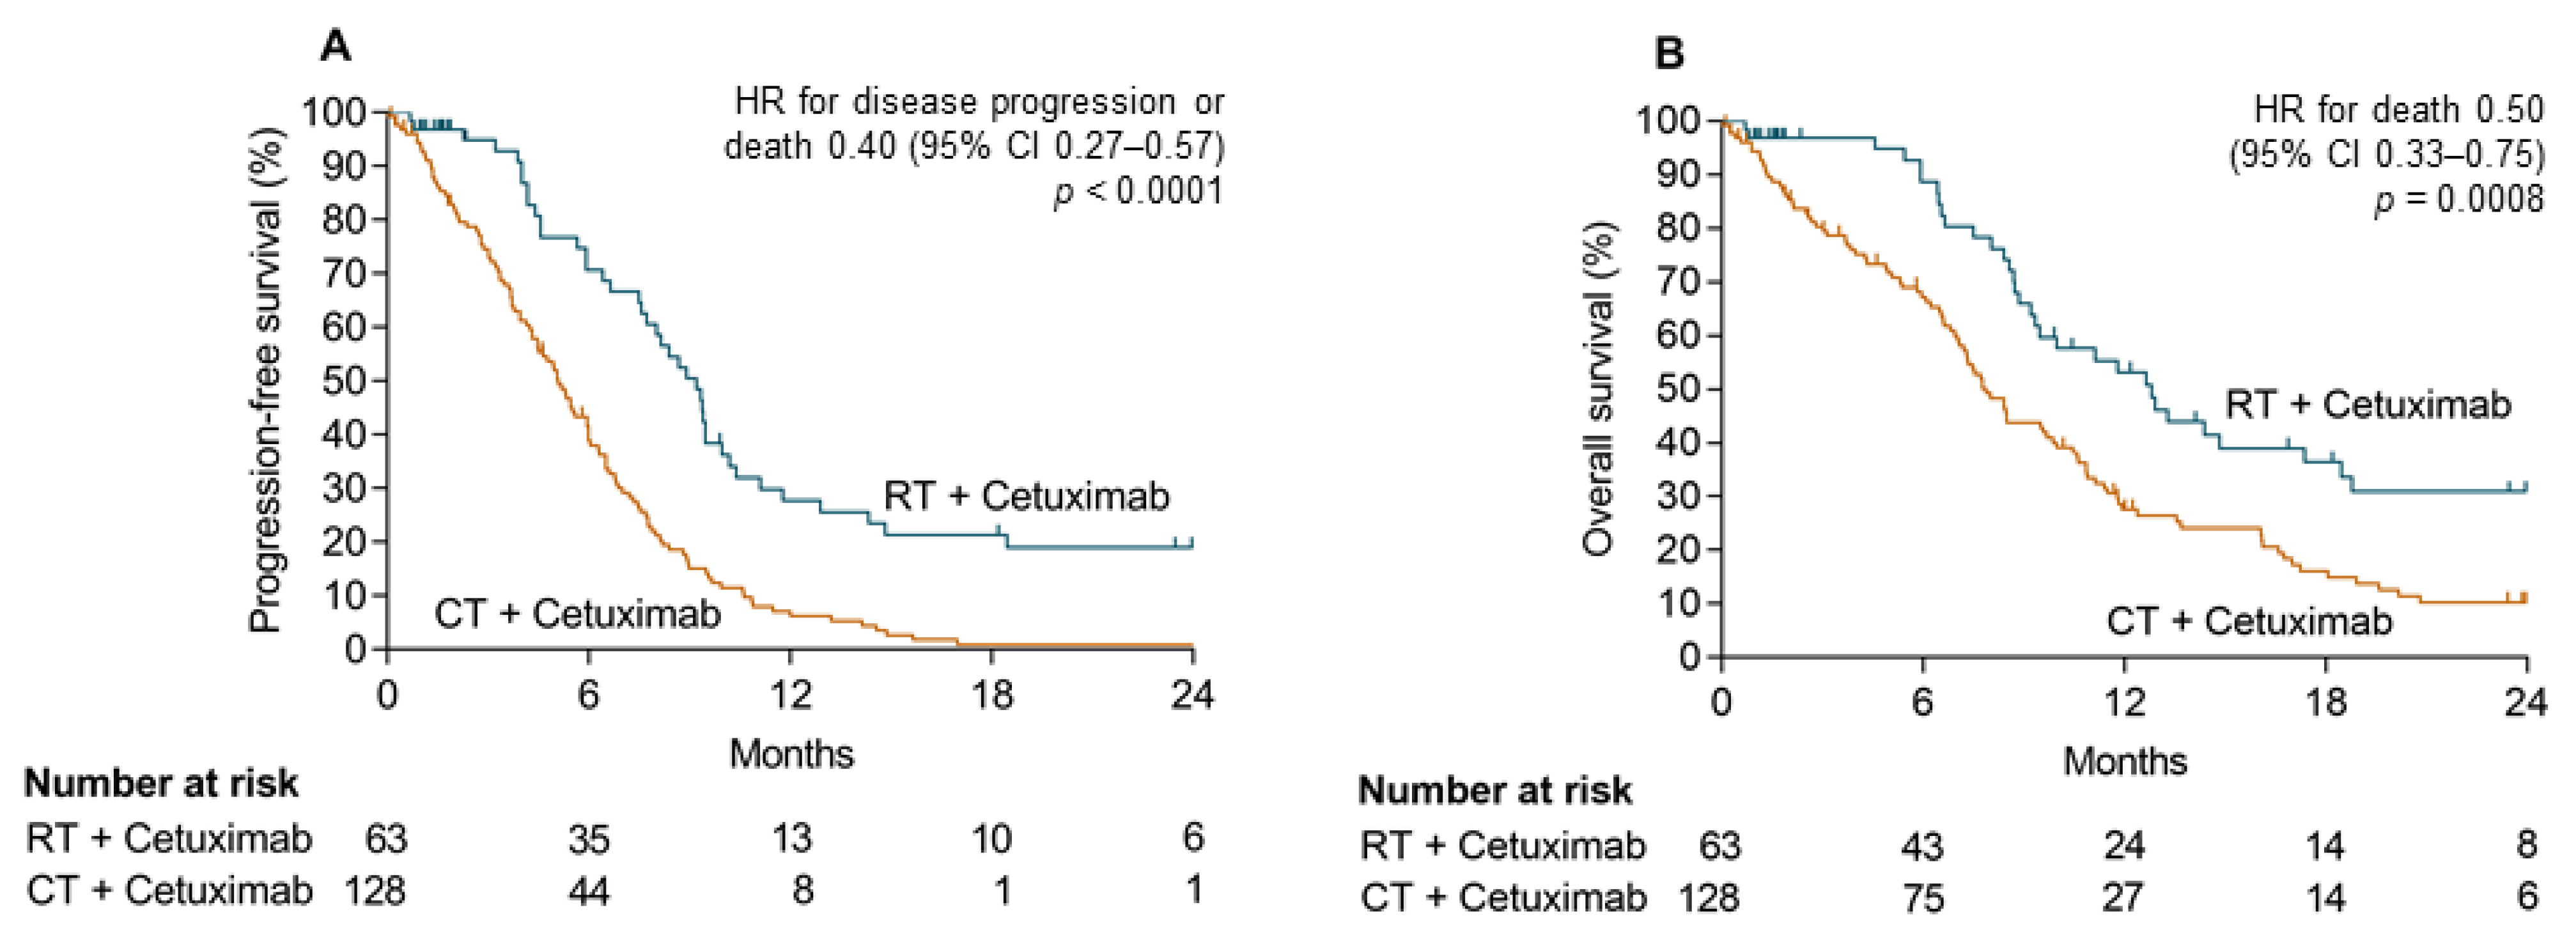Click the number-at-risk value 35
The image size is (2576, 944).
tap(588, 838)
